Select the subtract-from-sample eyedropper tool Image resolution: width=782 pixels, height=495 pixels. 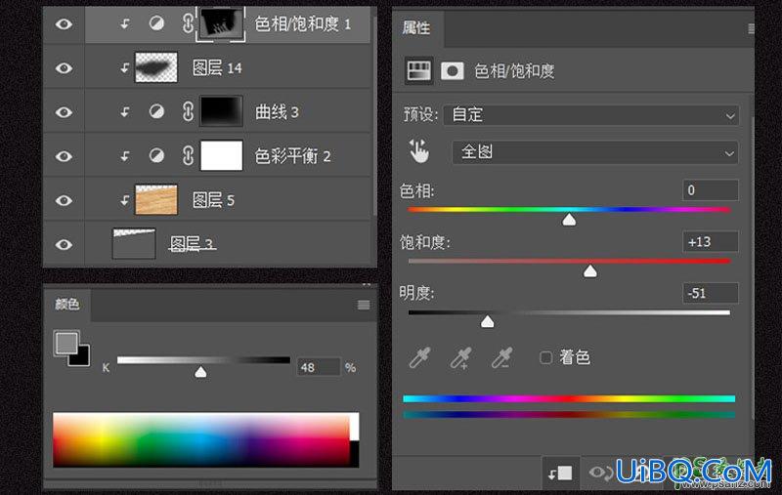coord(501,357)
